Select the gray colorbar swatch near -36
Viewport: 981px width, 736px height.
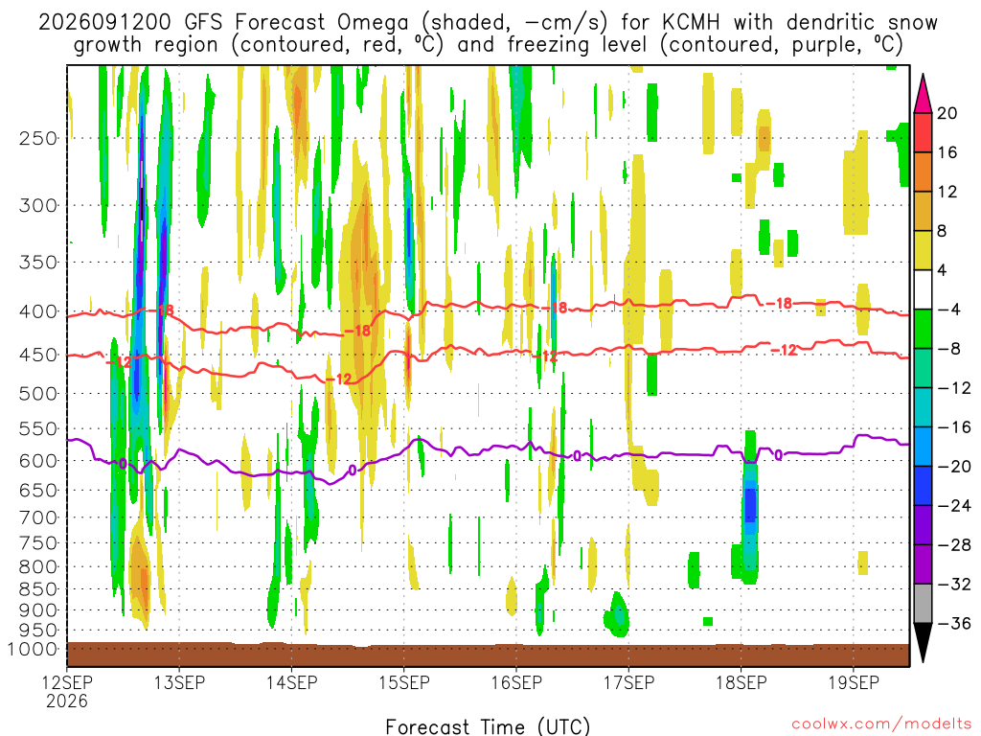[923, 604]
